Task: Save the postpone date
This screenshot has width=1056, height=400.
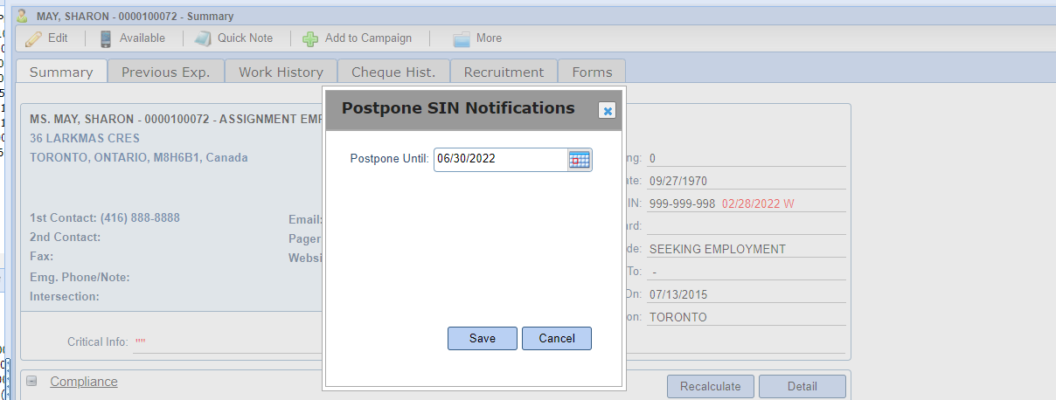Action: [x=483, y=339]
